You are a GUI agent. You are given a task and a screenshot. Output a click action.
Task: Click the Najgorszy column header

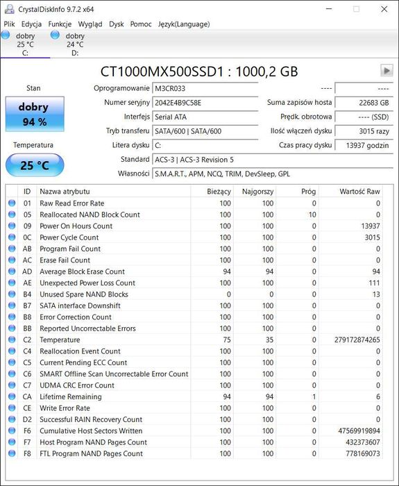255,191
